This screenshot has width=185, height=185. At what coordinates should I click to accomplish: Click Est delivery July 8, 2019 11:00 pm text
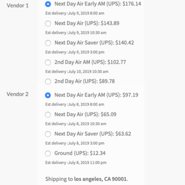click(x=76, y=163)
